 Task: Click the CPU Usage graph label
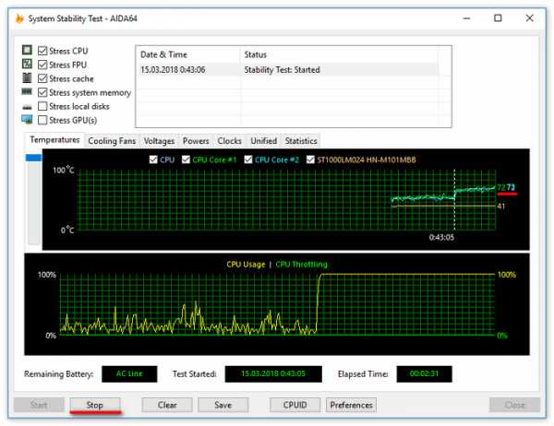point(246,265)
